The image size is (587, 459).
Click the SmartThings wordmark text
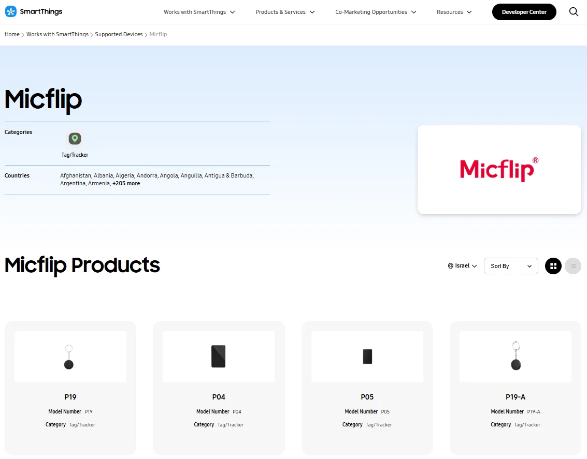41,11
